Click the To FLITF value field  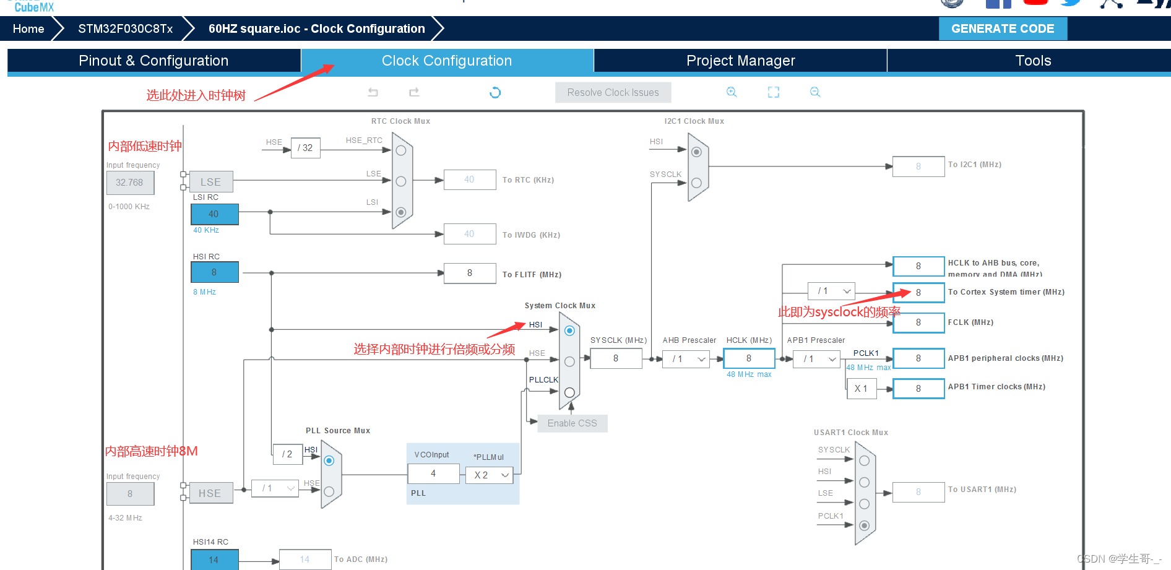point(470,273)
